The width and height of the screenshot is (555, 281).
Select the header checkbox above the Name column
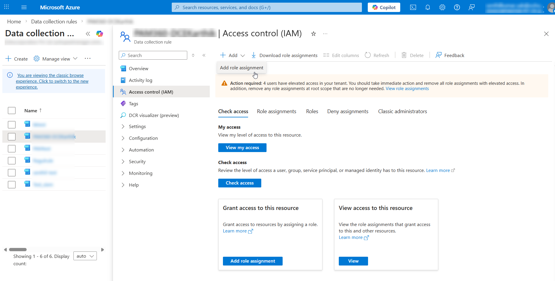coord(12,110)
